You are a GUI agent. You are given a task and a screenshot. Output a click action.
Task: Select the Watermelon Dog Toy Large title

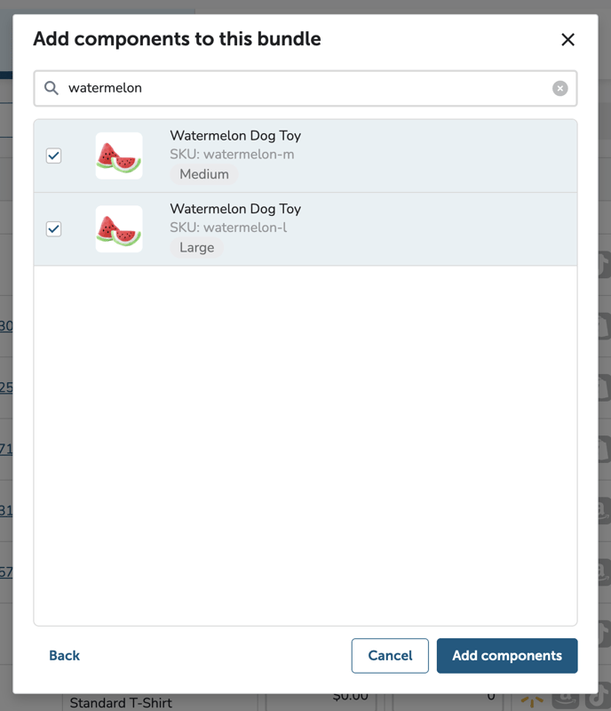235,209
